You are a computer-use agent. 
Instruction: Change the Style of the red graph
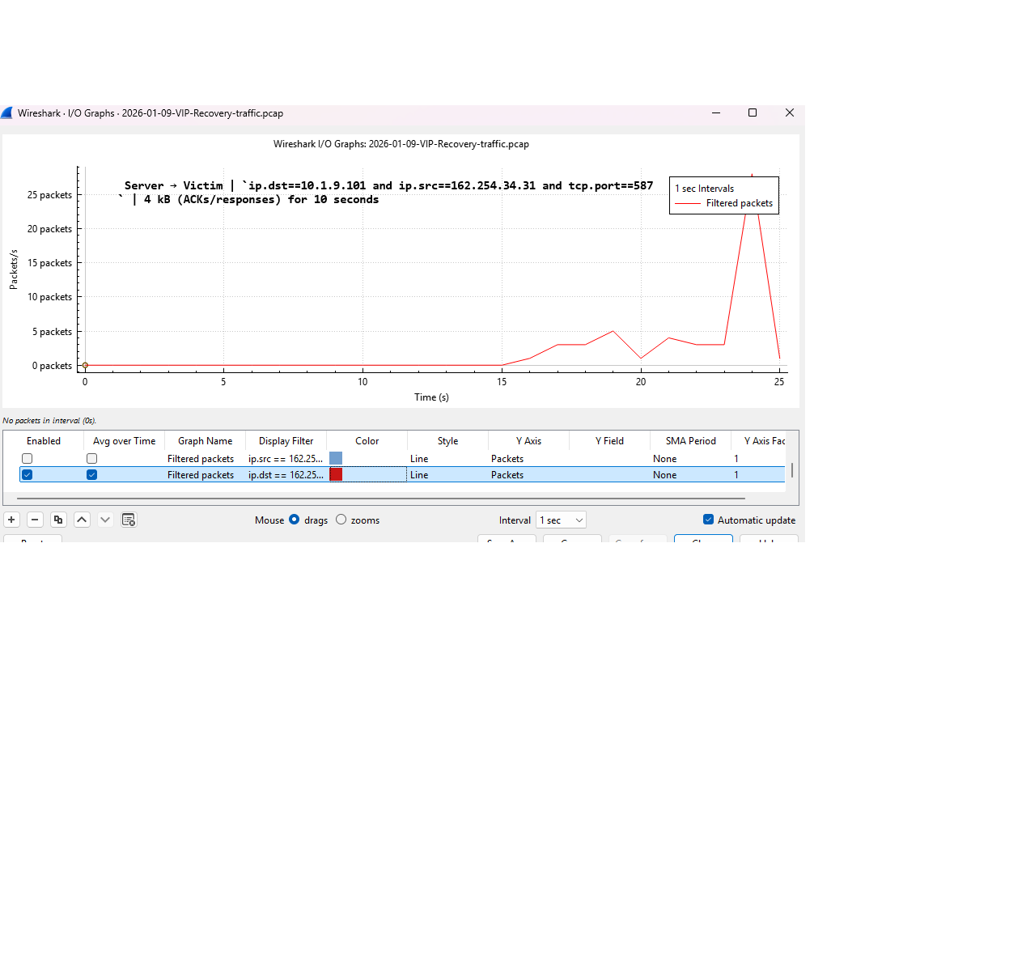coord(447,474)
